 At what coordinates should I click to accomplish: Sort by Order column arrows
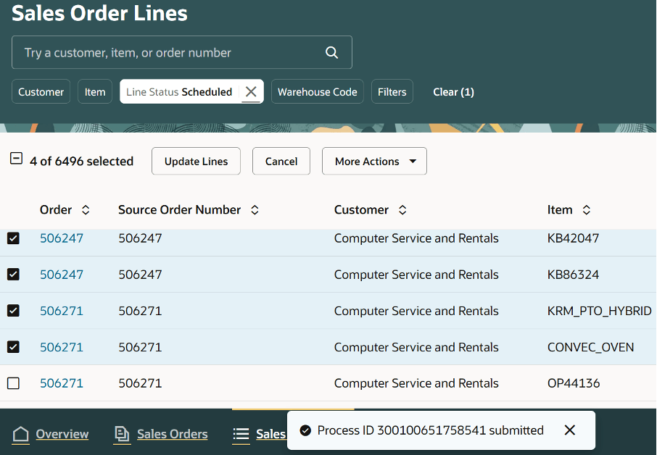86,210
